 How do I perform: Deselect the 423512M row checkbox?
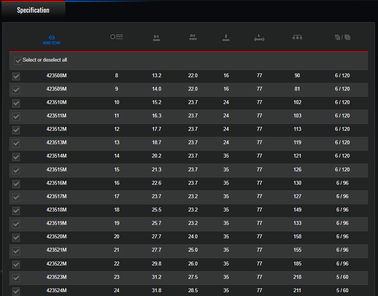click(16, 130)
